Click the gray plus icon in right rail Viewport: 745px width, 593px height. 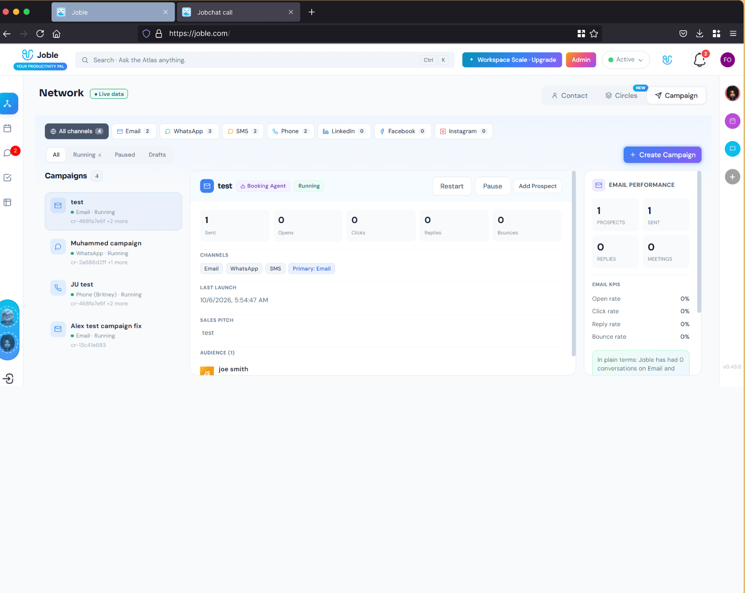(732, 177)
